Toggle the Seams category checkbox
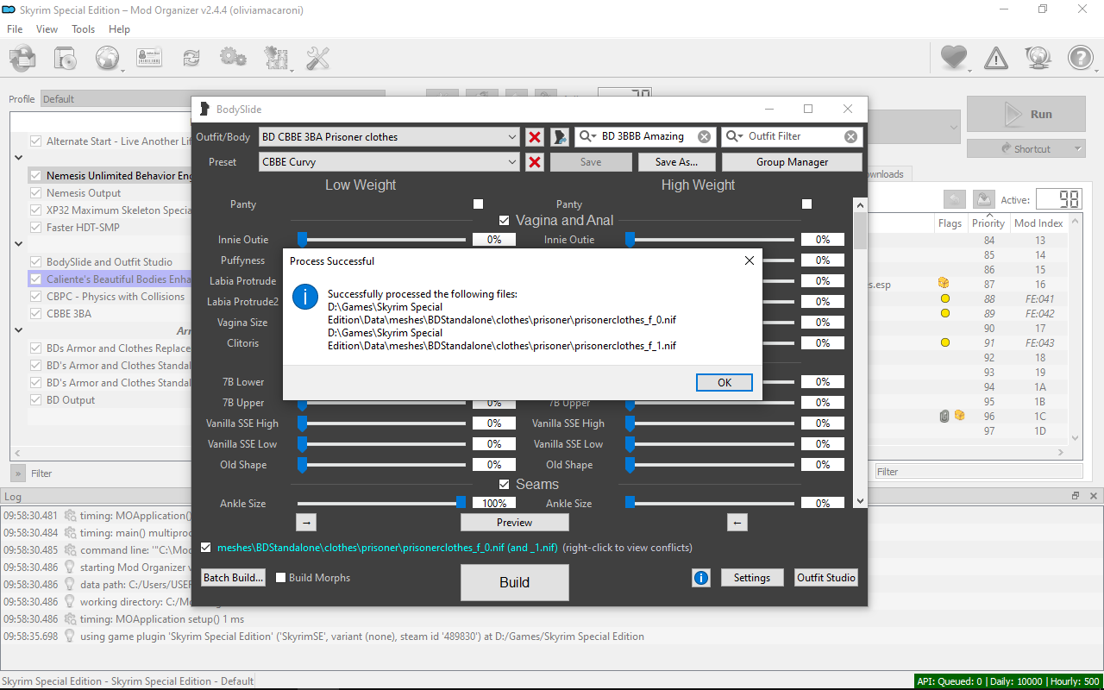Viewport: 1104px width, 690px height. pyautogui.click(x=504, y=485)
